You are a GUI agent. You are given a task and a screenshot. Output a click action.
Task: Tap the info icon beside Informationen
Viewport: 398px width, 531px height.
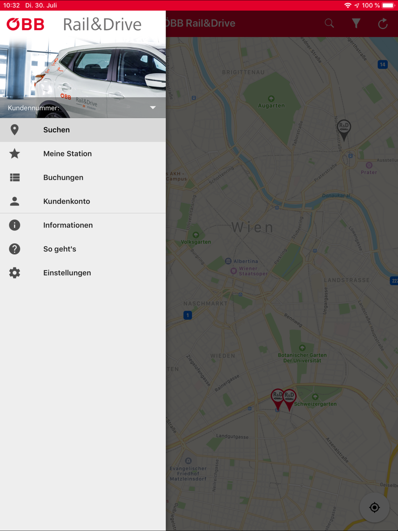(15, 225)
